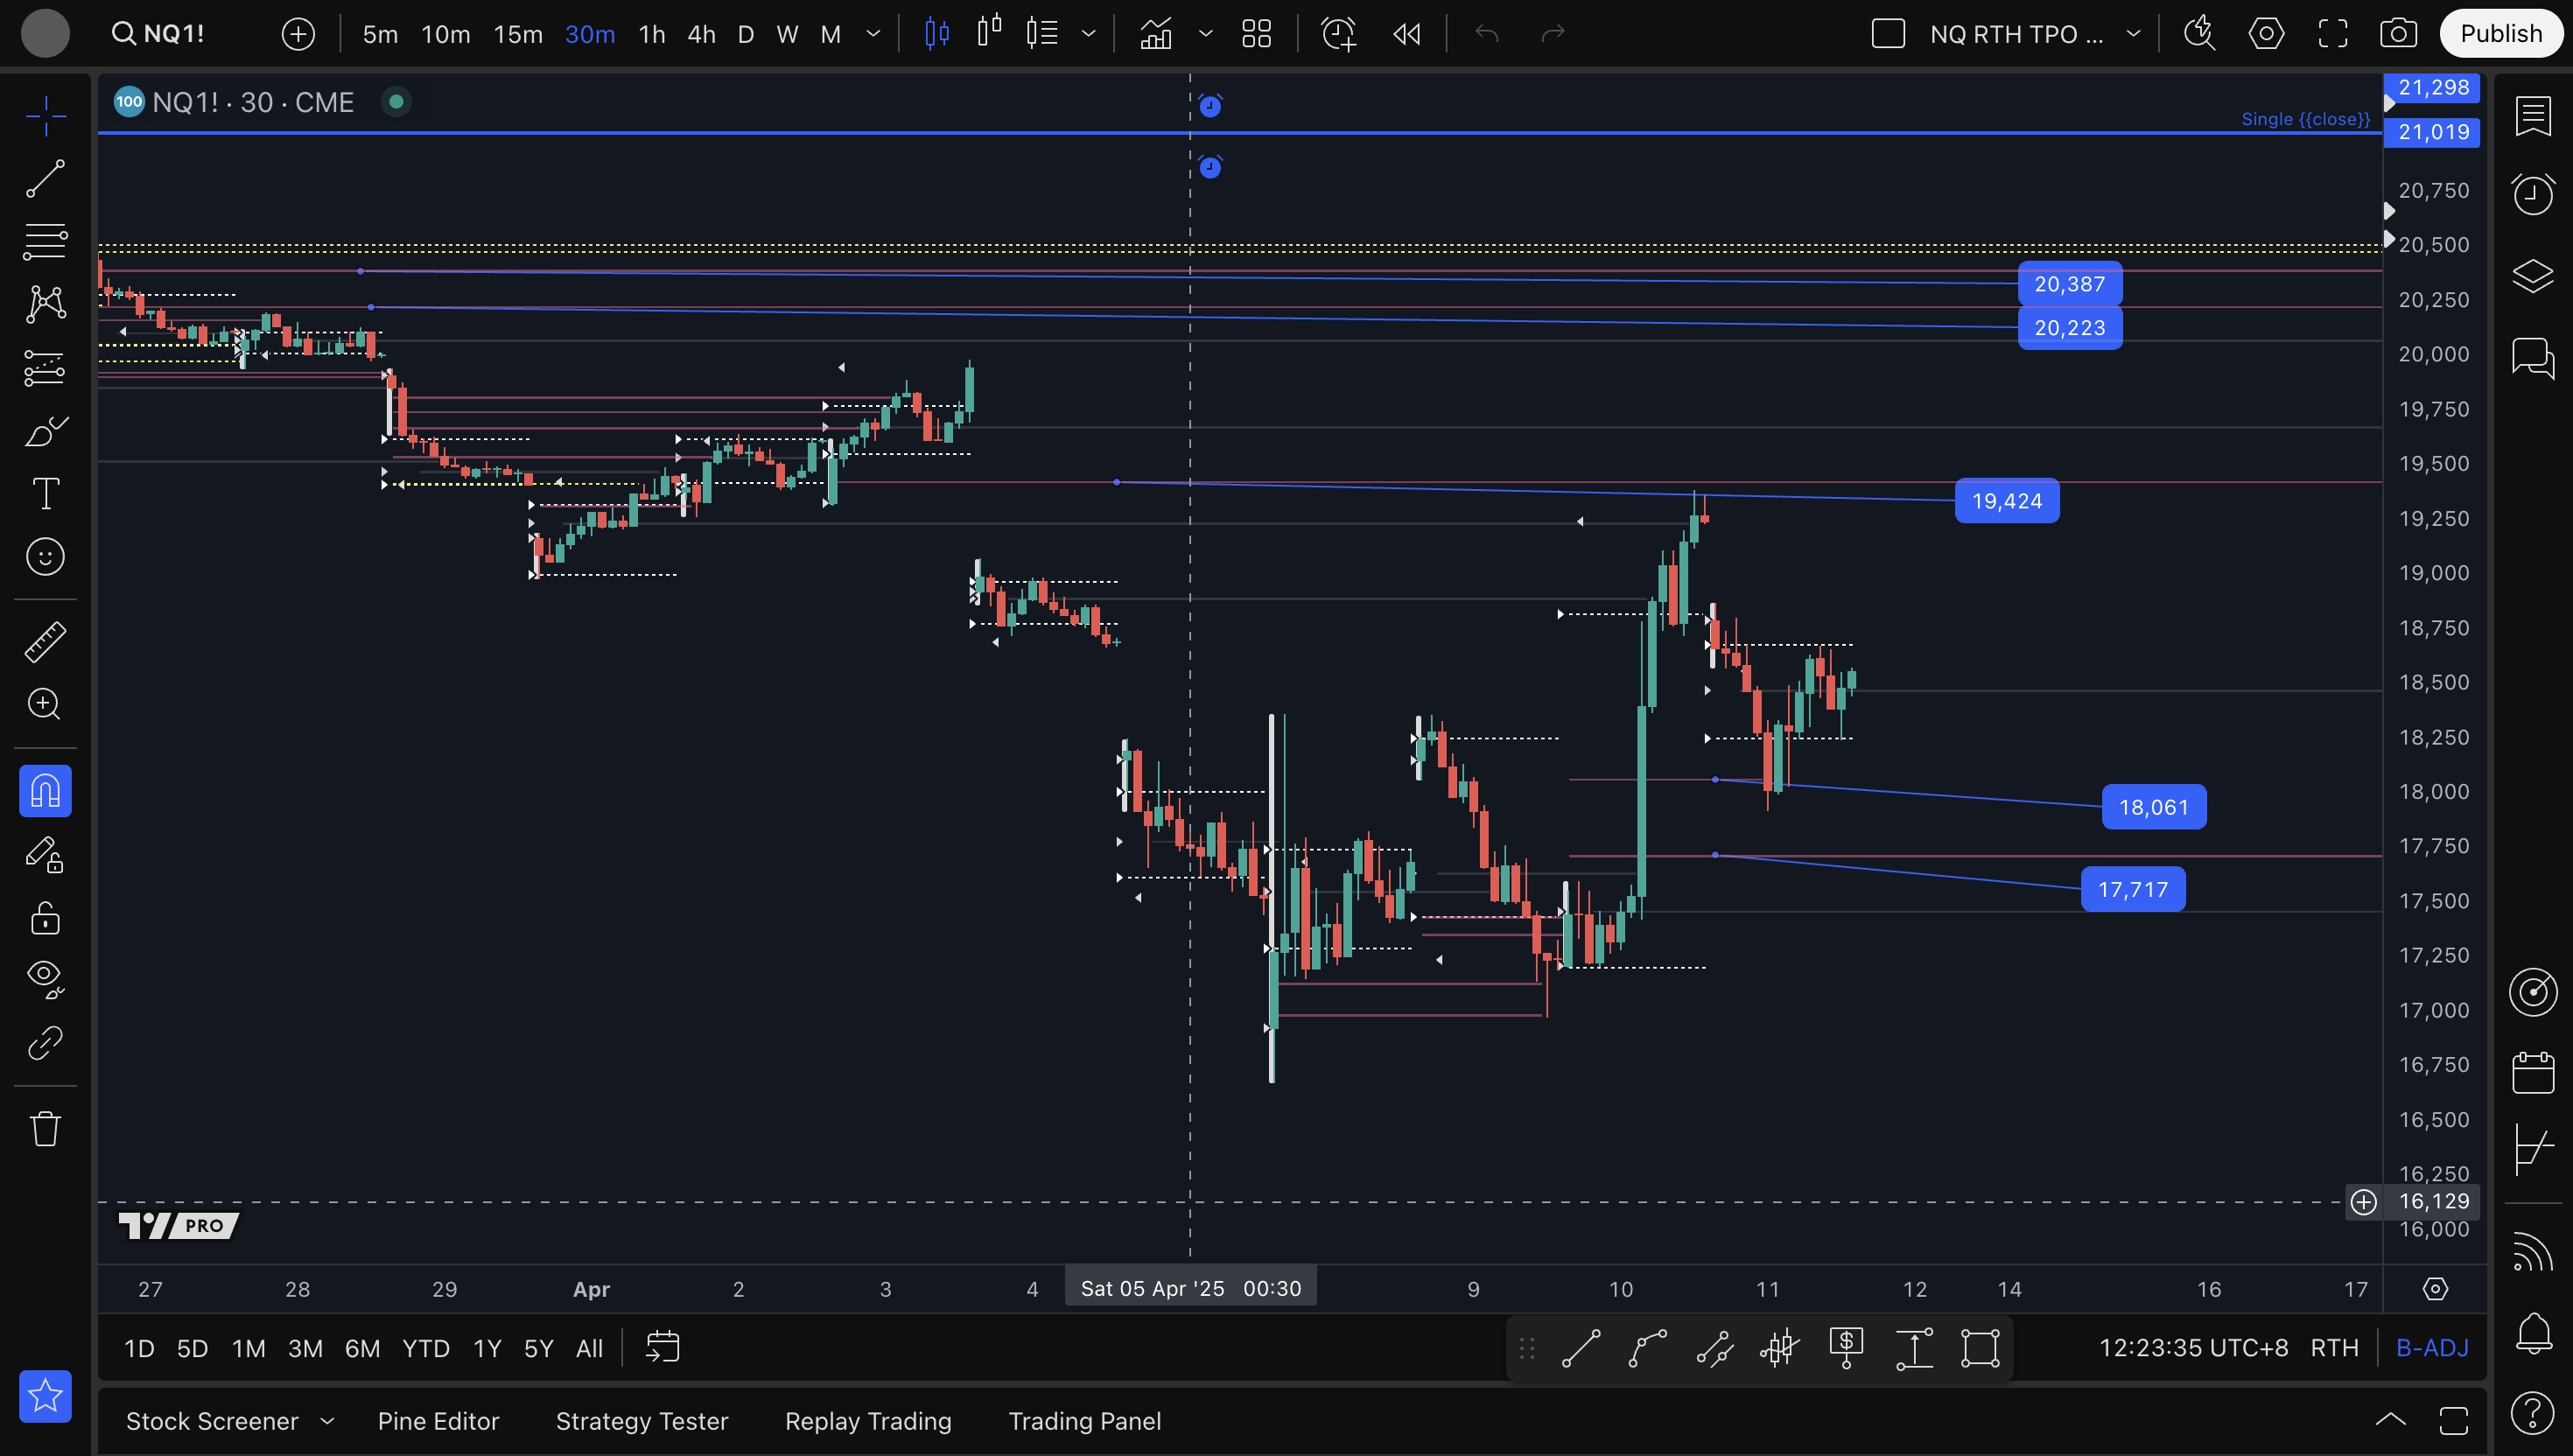The width and height of the screenshot is (2573, 1456).
Task: Click the 19,424 price label on chart
Action: pos(2006,501)
